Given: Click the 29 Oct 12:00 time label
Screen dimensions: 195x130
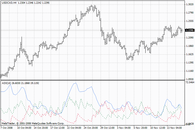Looking at the screenshot, I should point(107,128).
